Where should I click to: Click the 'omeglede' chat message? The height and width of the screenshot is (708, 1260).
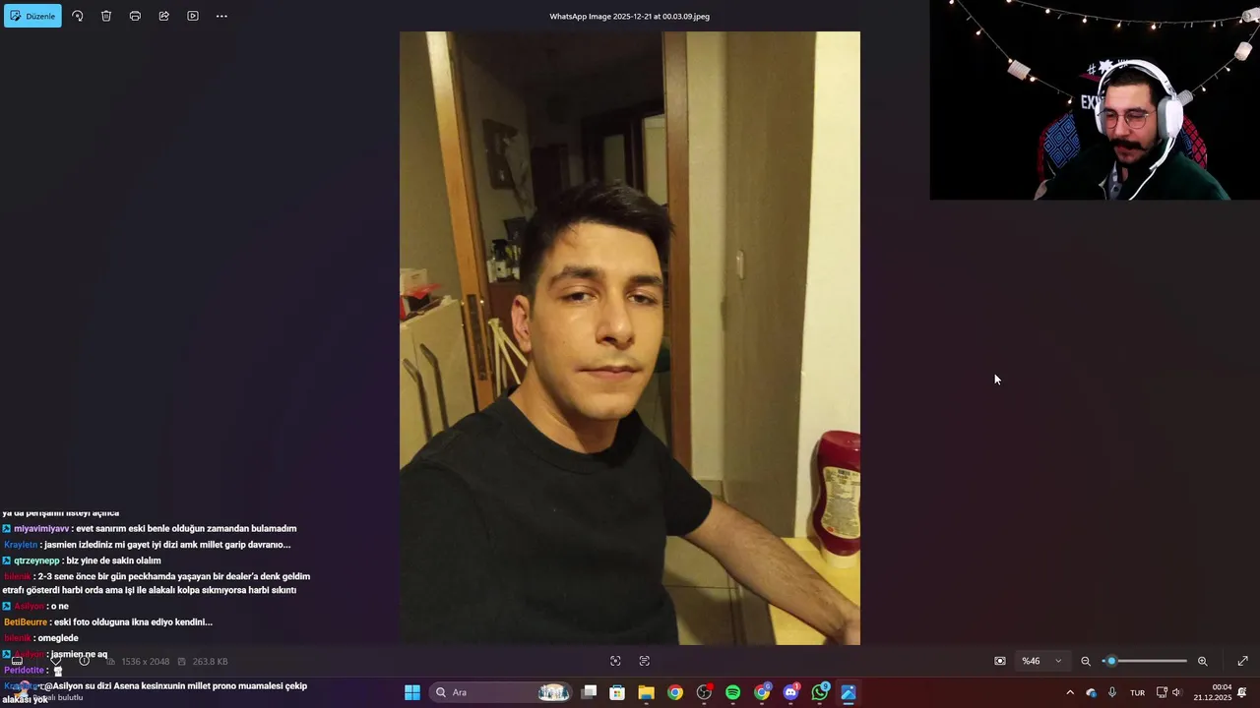58,638
